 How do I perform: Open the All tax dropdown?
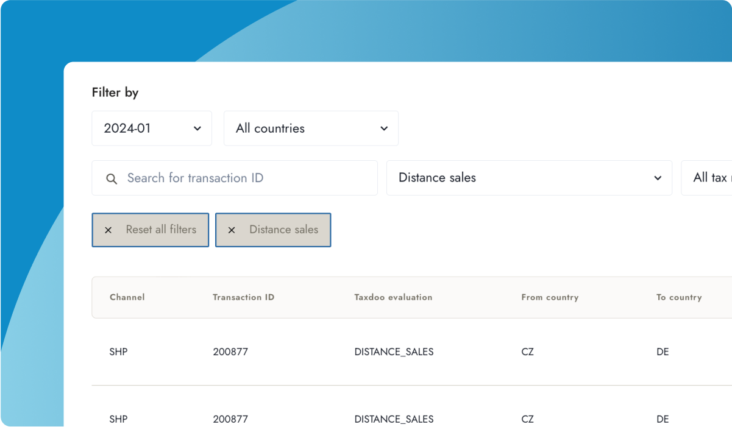coord(706,178)
